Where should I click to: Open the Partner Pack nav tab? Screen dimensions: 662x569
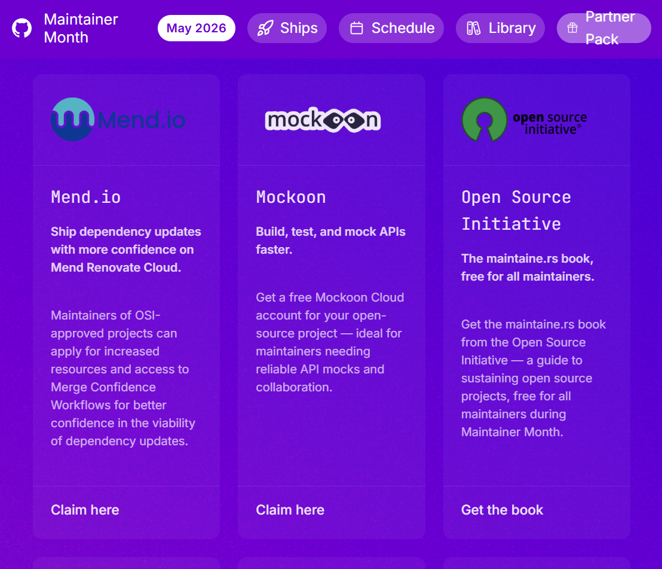(x=603, y=28)
